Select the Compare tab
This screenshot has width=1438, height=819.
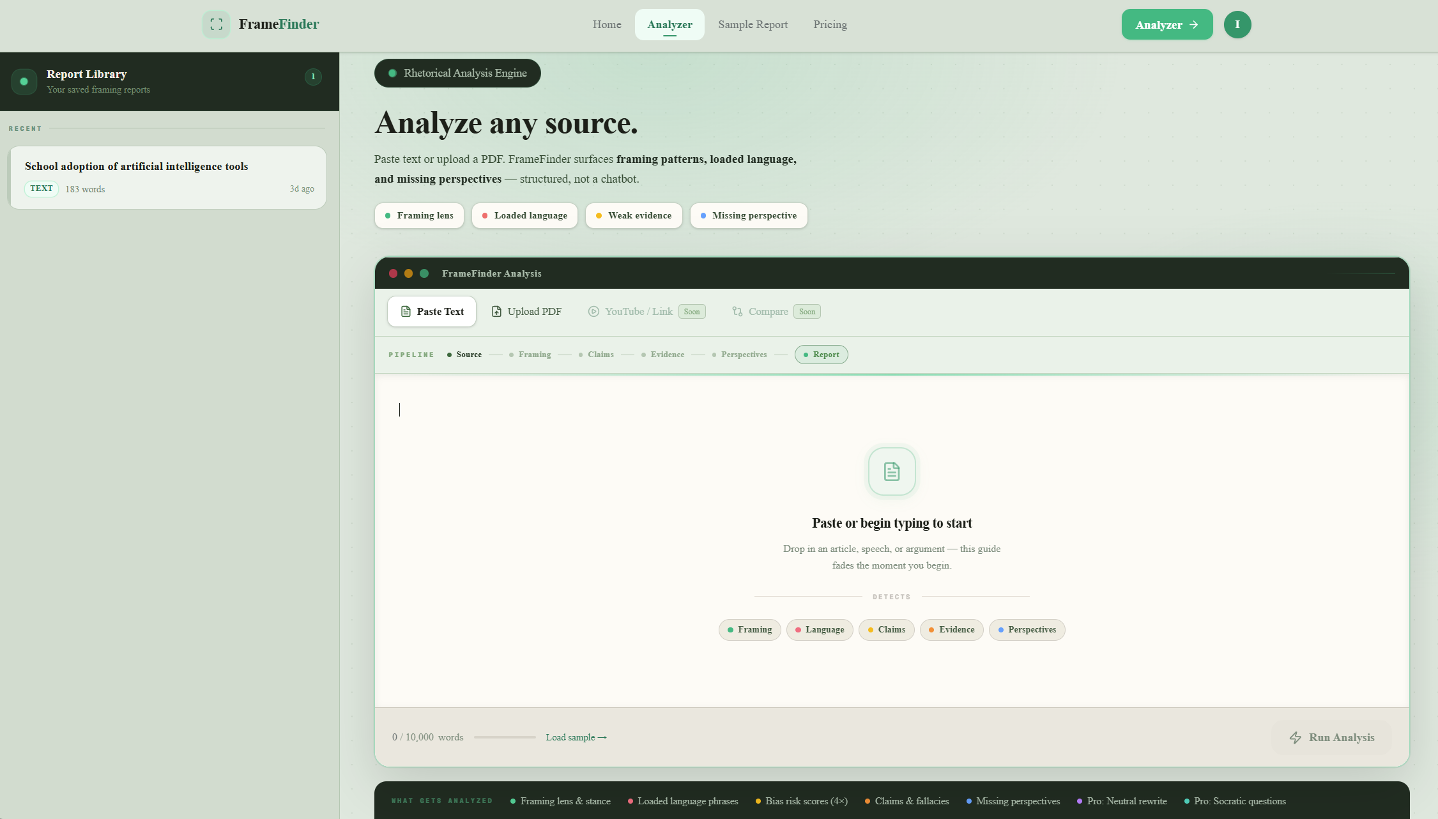tap(776, 312)
